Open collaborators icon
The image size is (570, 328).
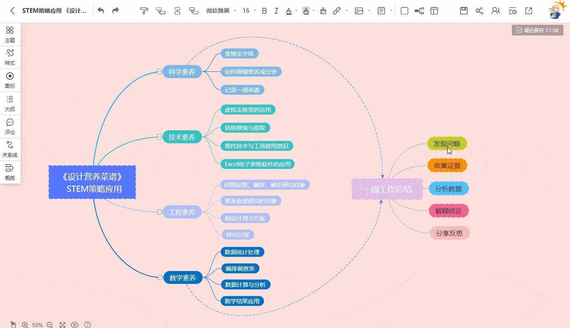pos(496,11)
